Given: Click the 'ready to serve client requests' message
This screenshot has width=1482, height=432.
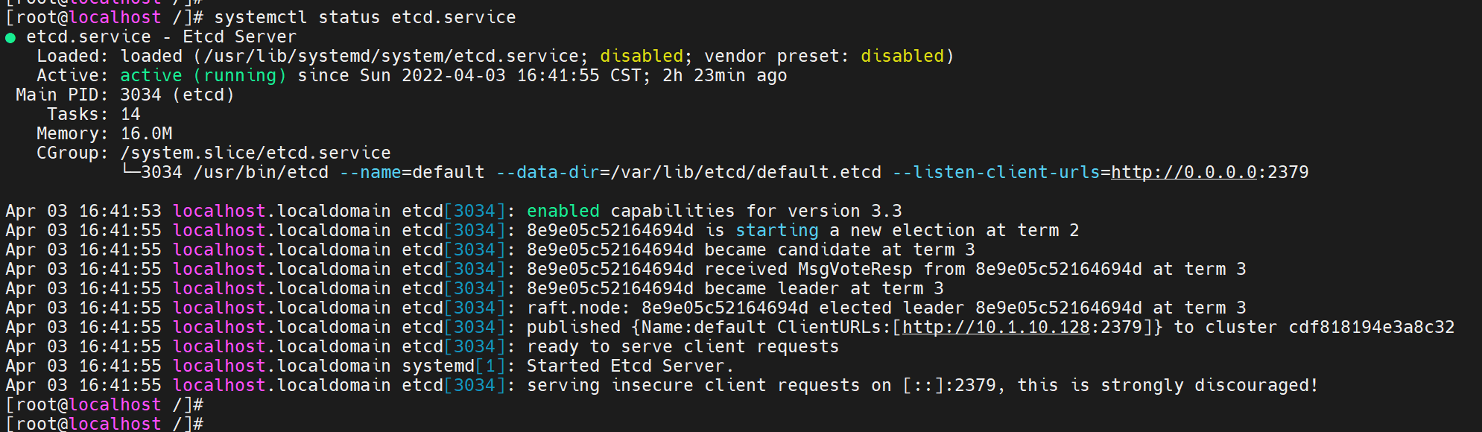Looking at the screenshot, I should [683, 347].
